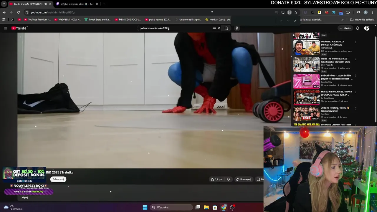377x212 pixels.
Task: Like the video with thumbs-up 1,4 tys.
Action: coord(216,179)
